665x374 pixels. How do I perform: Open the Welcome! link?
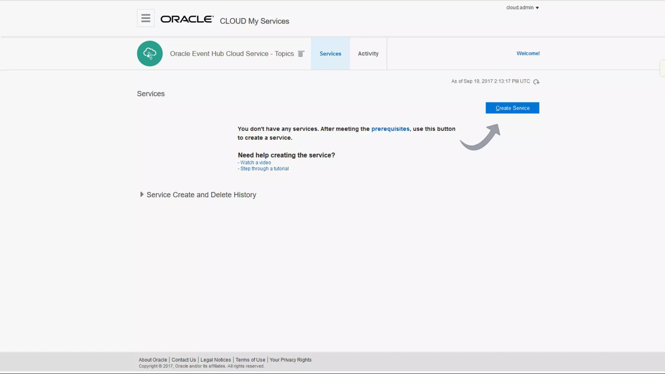click(528, 53)
